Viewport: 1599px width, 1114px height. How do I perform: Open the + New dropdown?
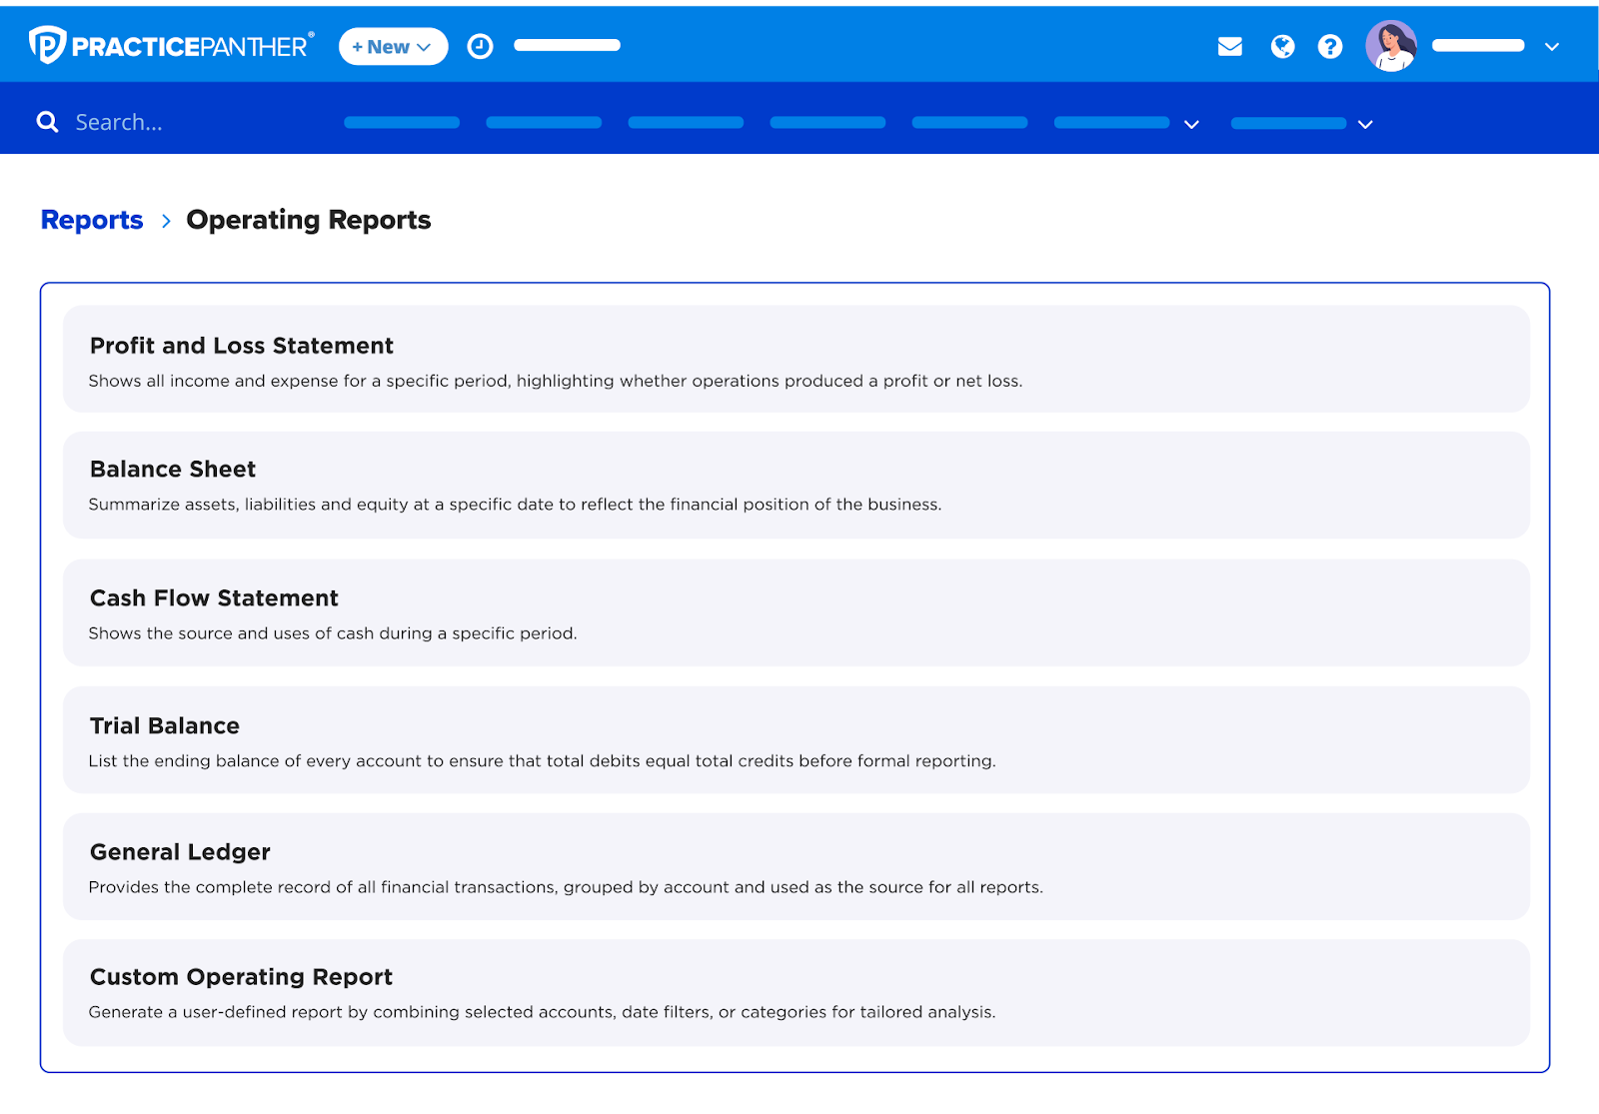point(393,46)
